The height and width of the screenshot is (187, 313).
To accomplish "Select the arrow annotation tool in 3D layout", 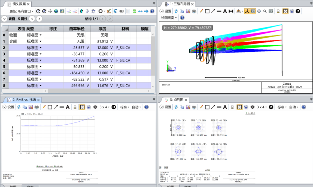I will click(x=213, y=11).
